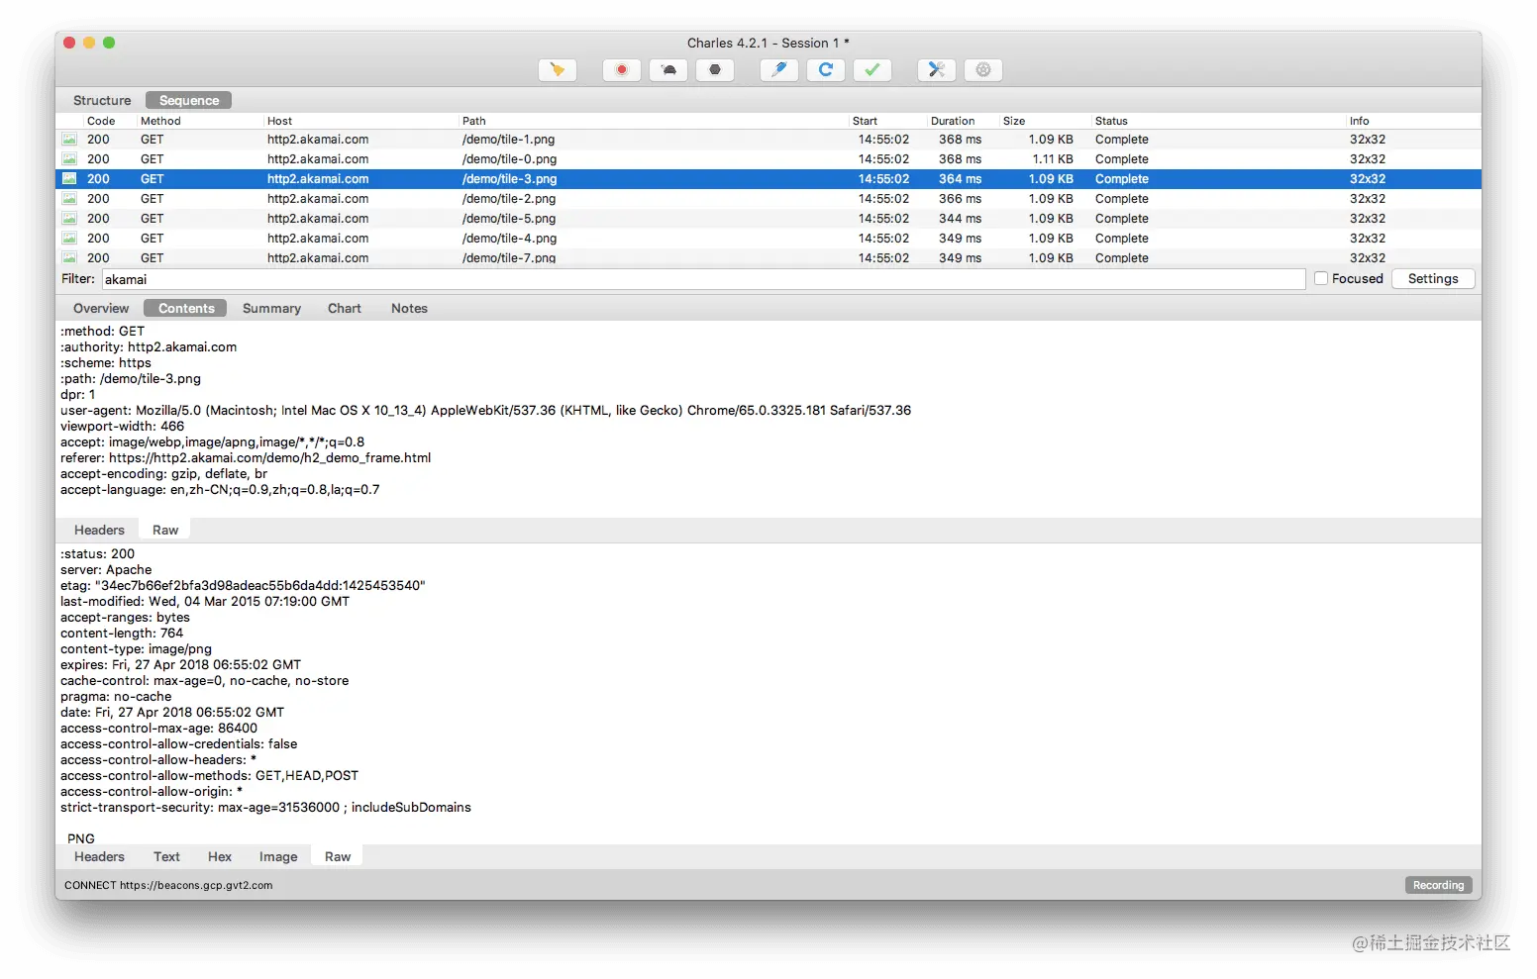This screenshot has height=979, width=1537.
Task: Click the referer header line in request
Action: pyautogui.click(x=246, y=458)
